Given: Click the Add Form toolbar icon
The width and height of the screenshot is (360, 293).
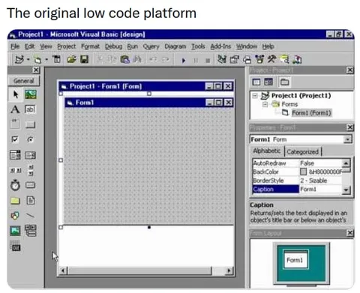Looking at the screenshot, I should [x=37, y=60].
